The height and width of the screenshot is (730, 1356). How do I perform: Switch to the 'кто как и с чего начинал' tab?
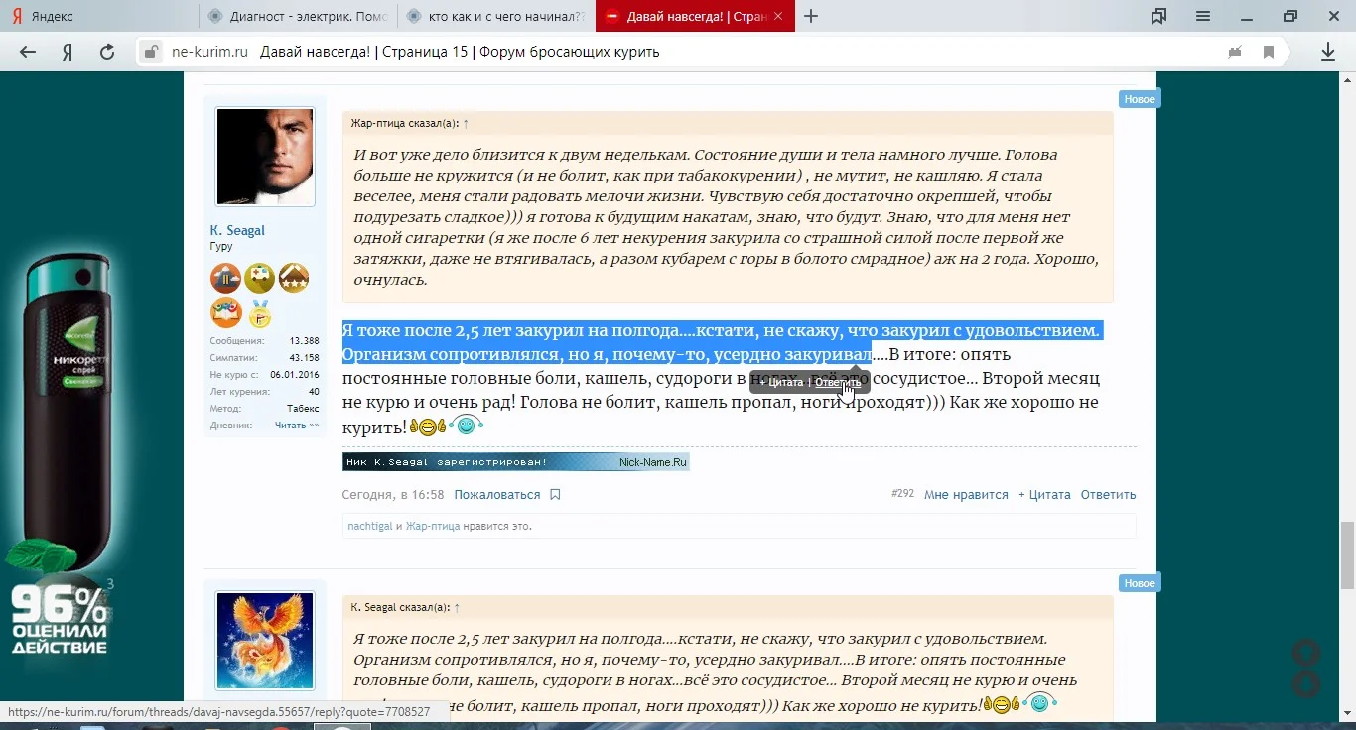[x=496, y=16]
